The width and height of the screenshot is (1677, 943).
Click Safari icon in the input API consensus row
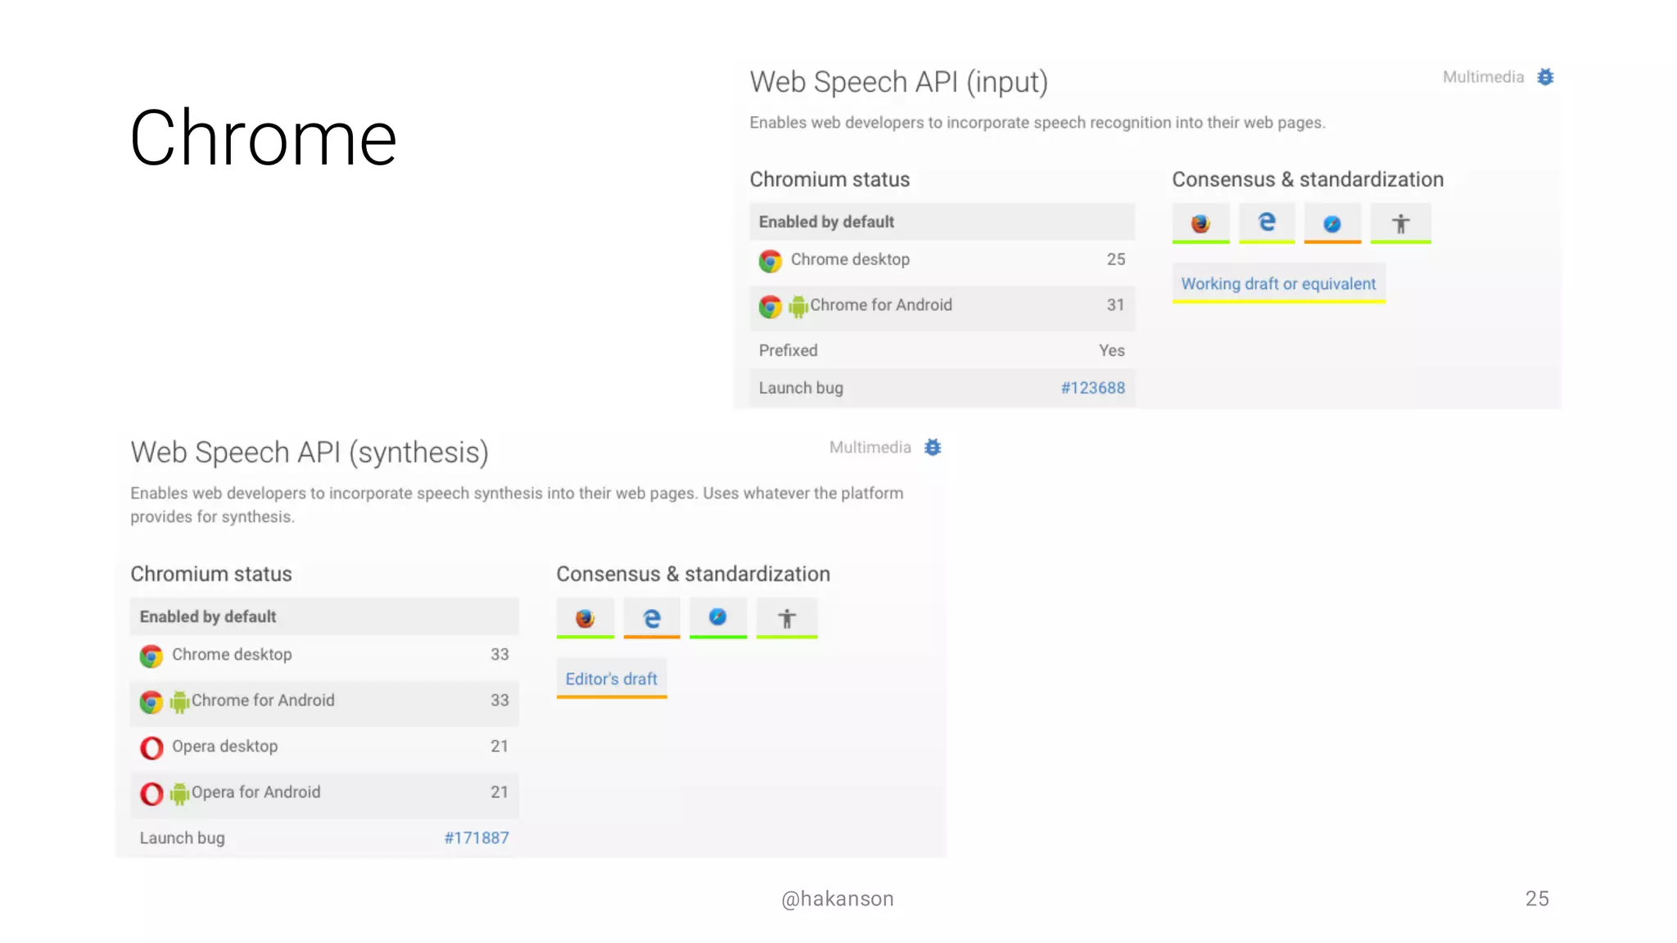(1332, 223)
